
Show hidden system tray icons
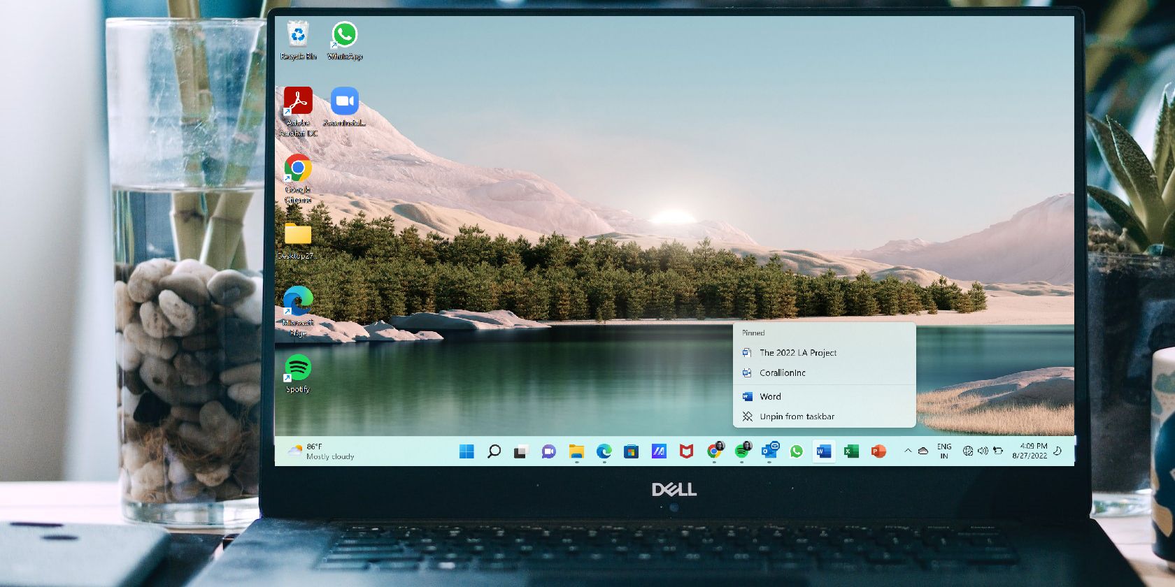pos(908,451)
